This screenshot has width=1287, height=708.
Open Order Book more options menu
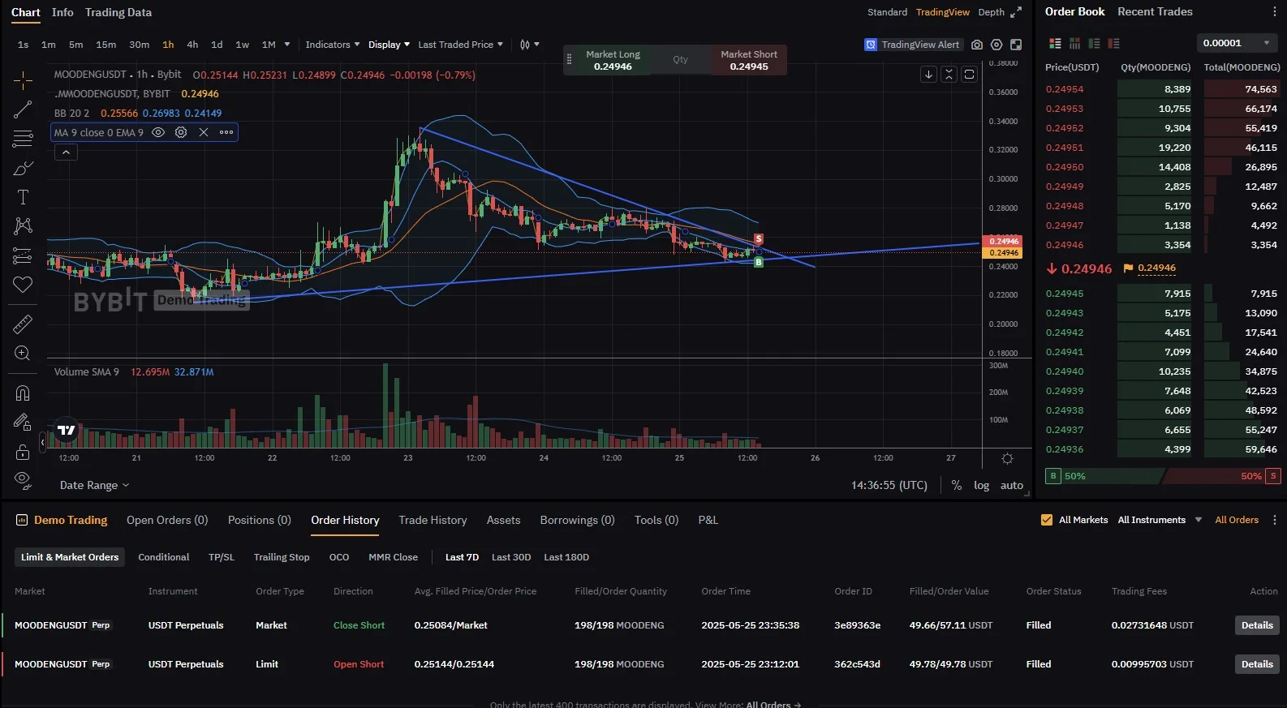[1273, 12]
